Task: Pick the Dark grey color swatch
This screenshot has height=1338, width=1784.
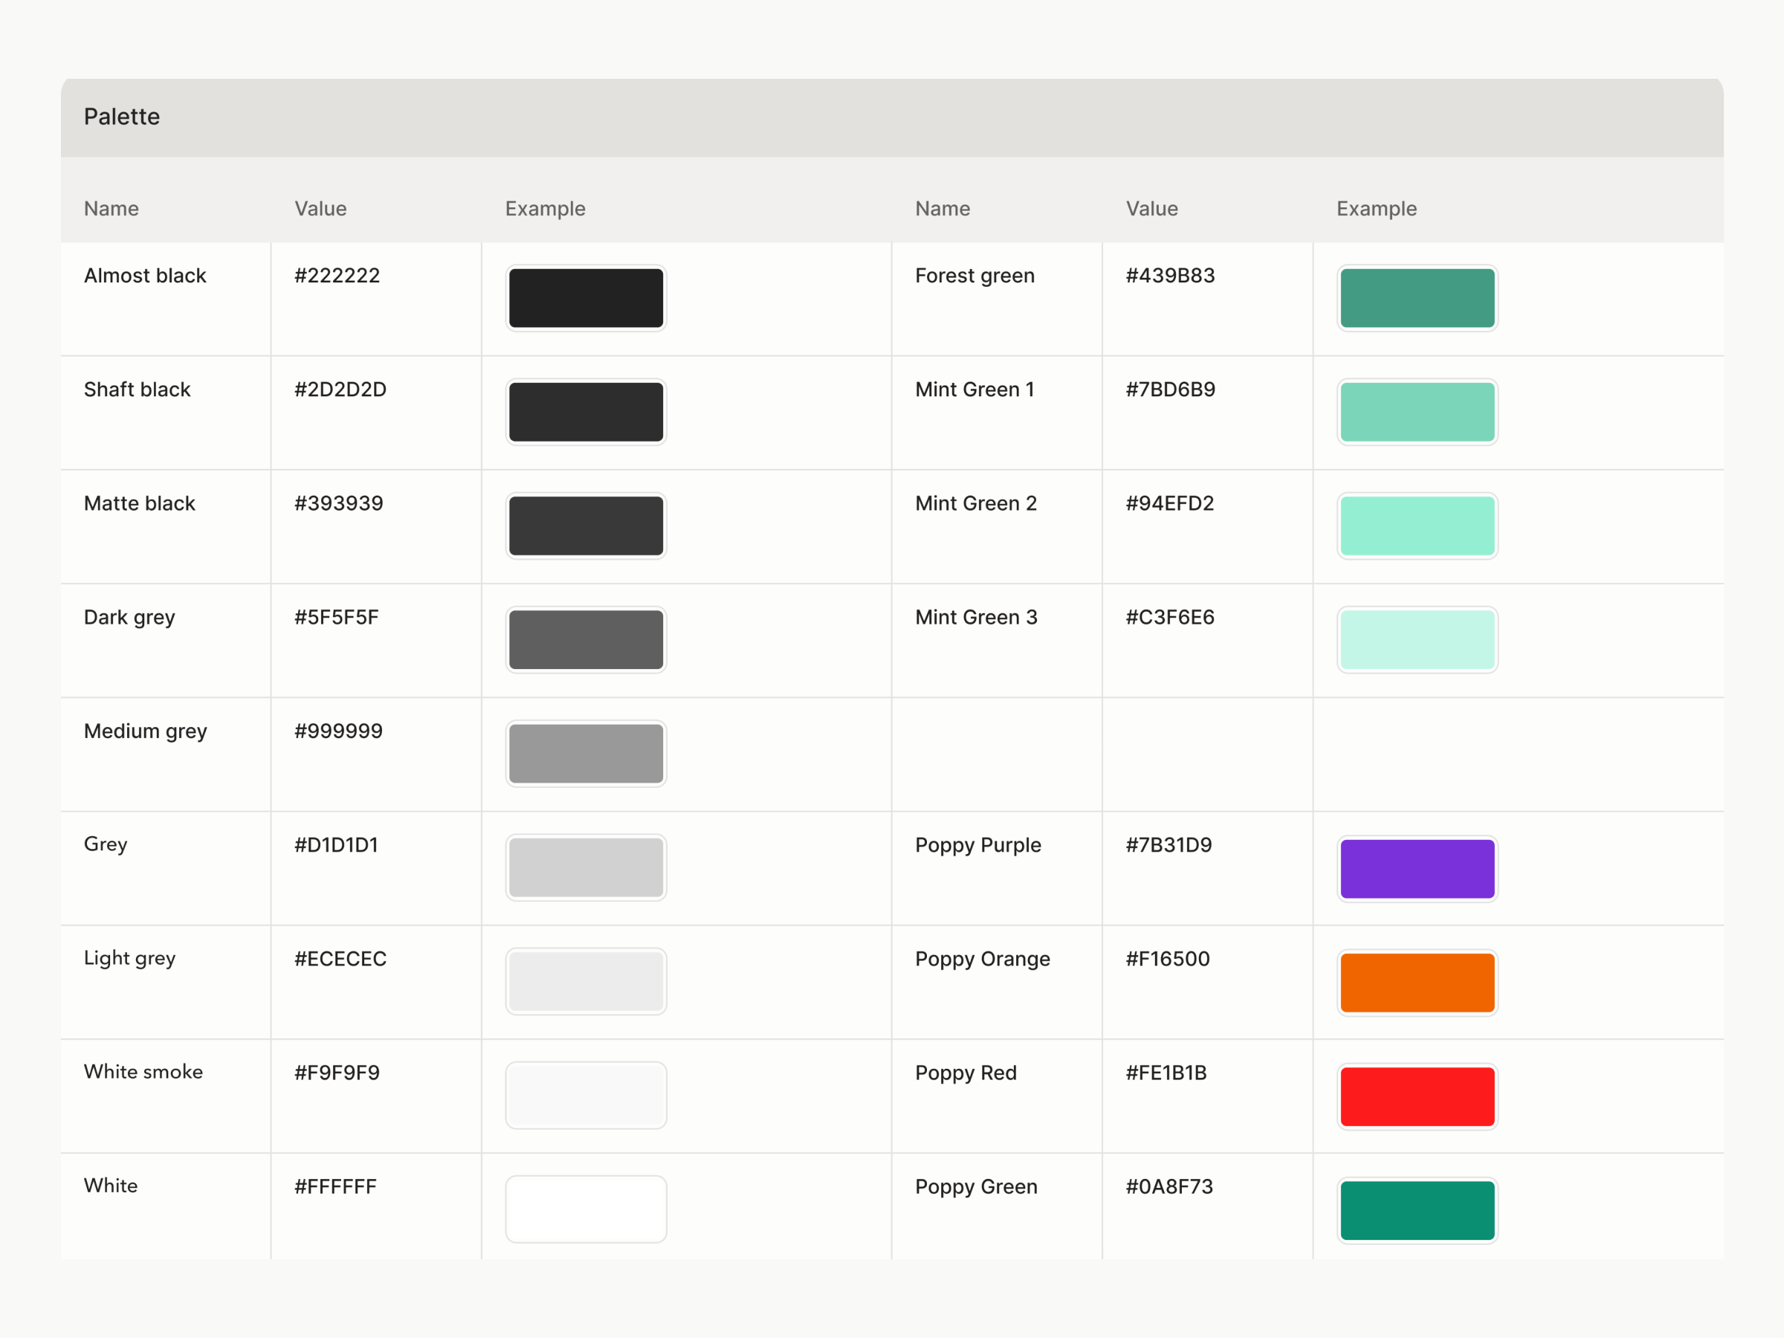Action: [x=586, y=639]
